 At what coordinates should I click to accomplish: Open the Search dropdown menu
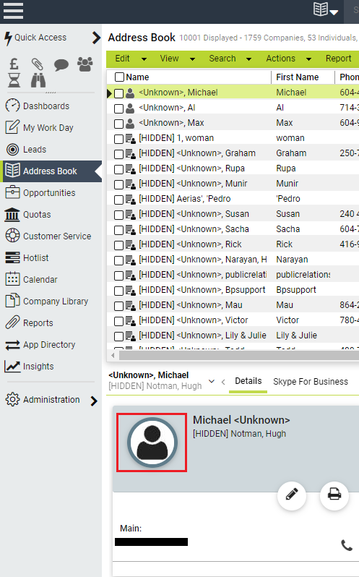[230, 59]
